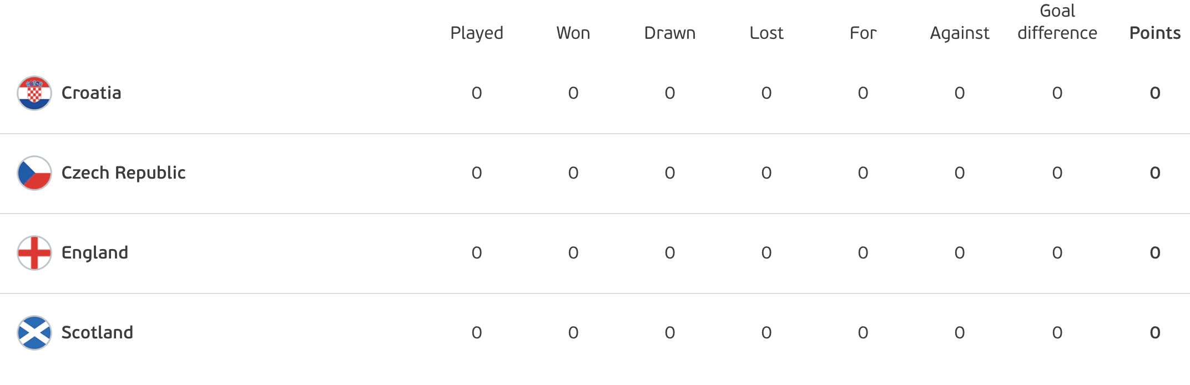Click Croatia's Points value
Image resolution: width=1190 pixels, height=385 pixels.
[x=1155, y=93]
